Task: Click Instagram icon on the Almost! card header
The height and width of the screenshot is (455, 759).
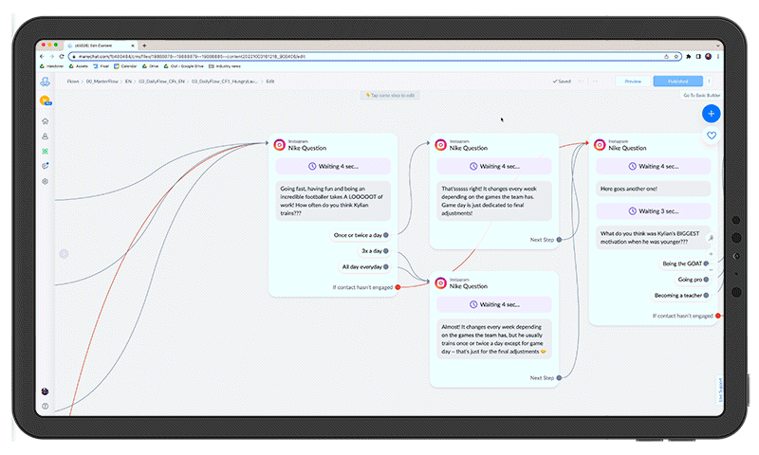Action: tap(440, 282)
